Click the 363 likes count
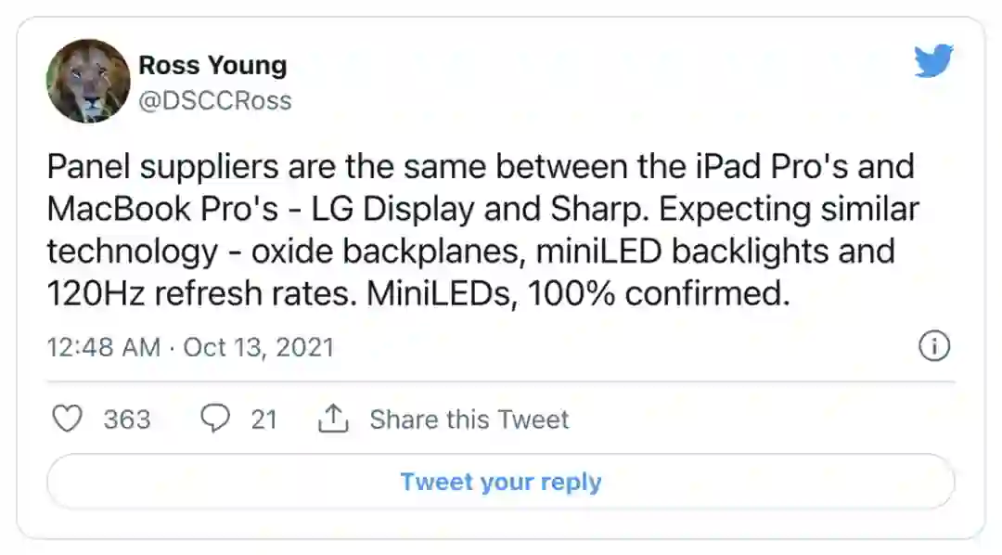The height and width of the screenshot is (555, 1002). coord(127,419)
